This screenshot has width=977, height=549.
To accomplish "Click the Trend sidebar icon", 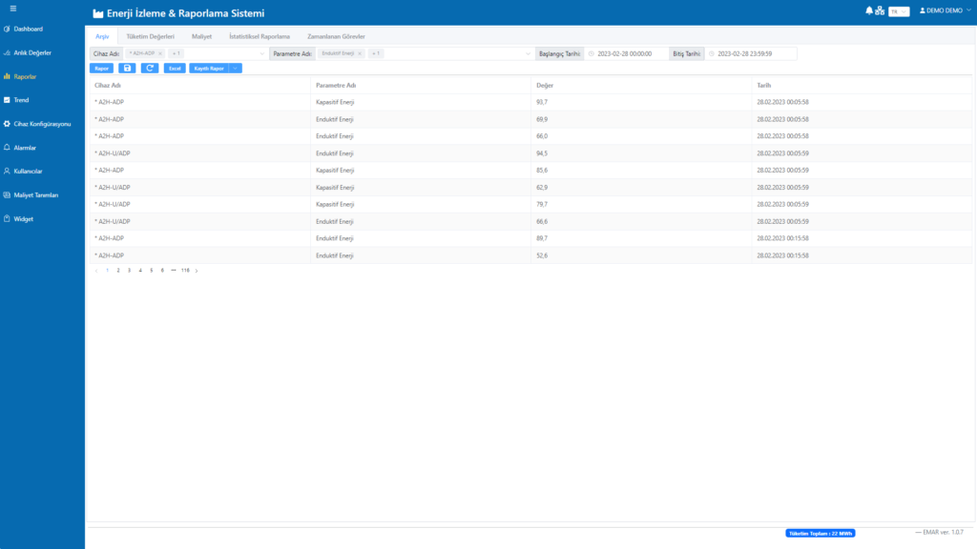I will click(x=7, y=99).
